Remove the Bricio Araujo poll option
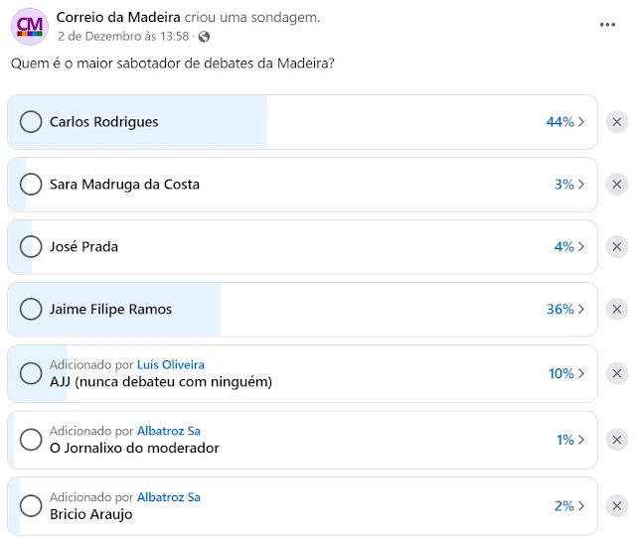 click(617, 506)
